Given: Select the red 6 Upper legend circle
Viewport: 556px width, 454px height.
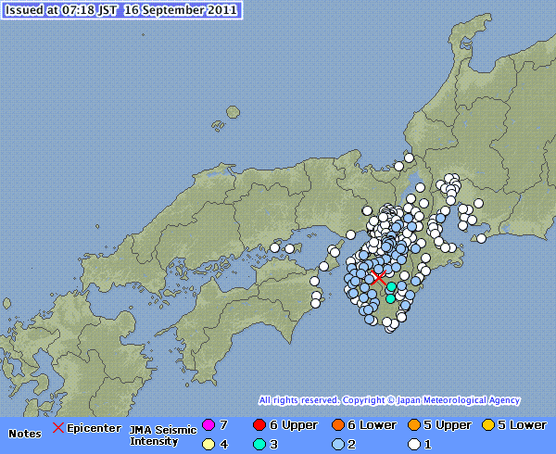Looking at the screenshot, I should [x=258, y=425].
